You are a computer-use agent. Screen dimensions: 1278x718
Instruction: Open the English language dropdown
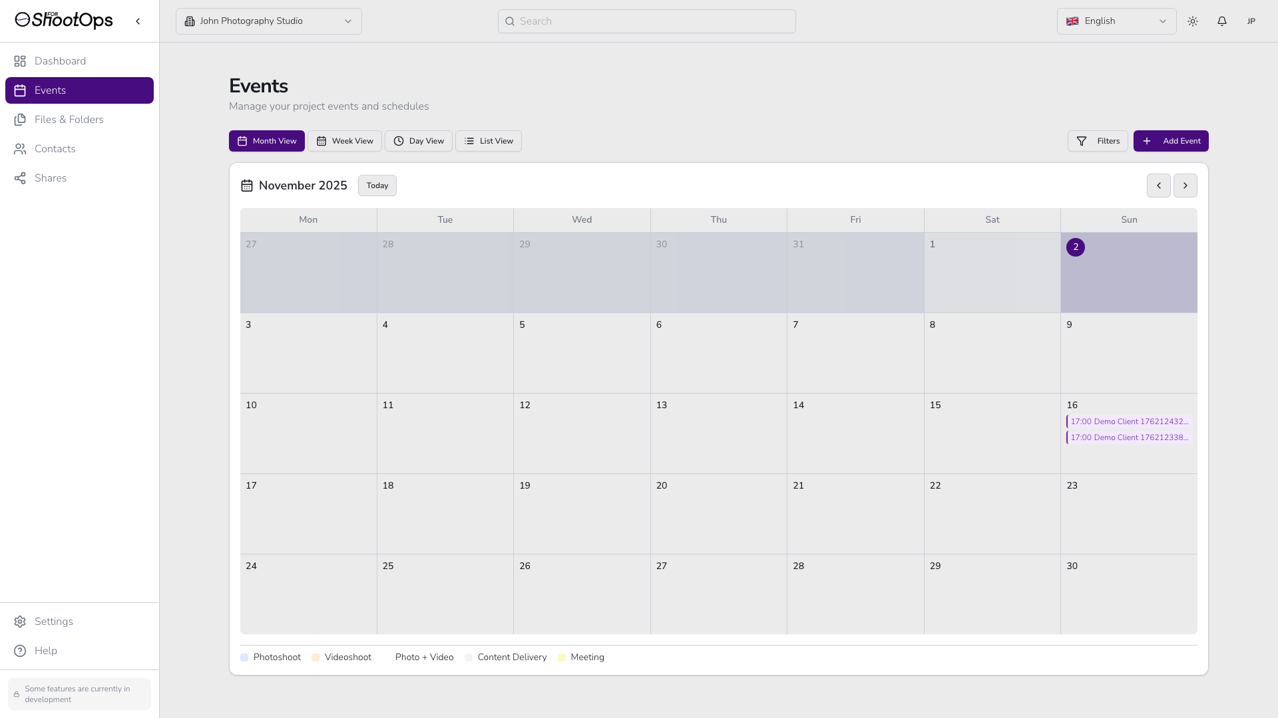1116,21
